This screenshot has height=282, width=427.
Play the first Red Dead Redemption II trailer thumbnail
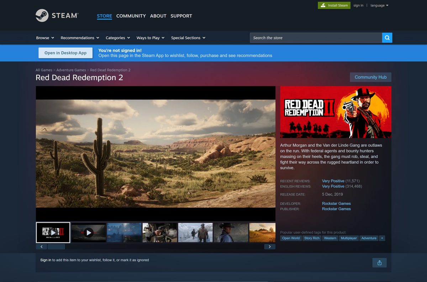[x=53, y=233]
